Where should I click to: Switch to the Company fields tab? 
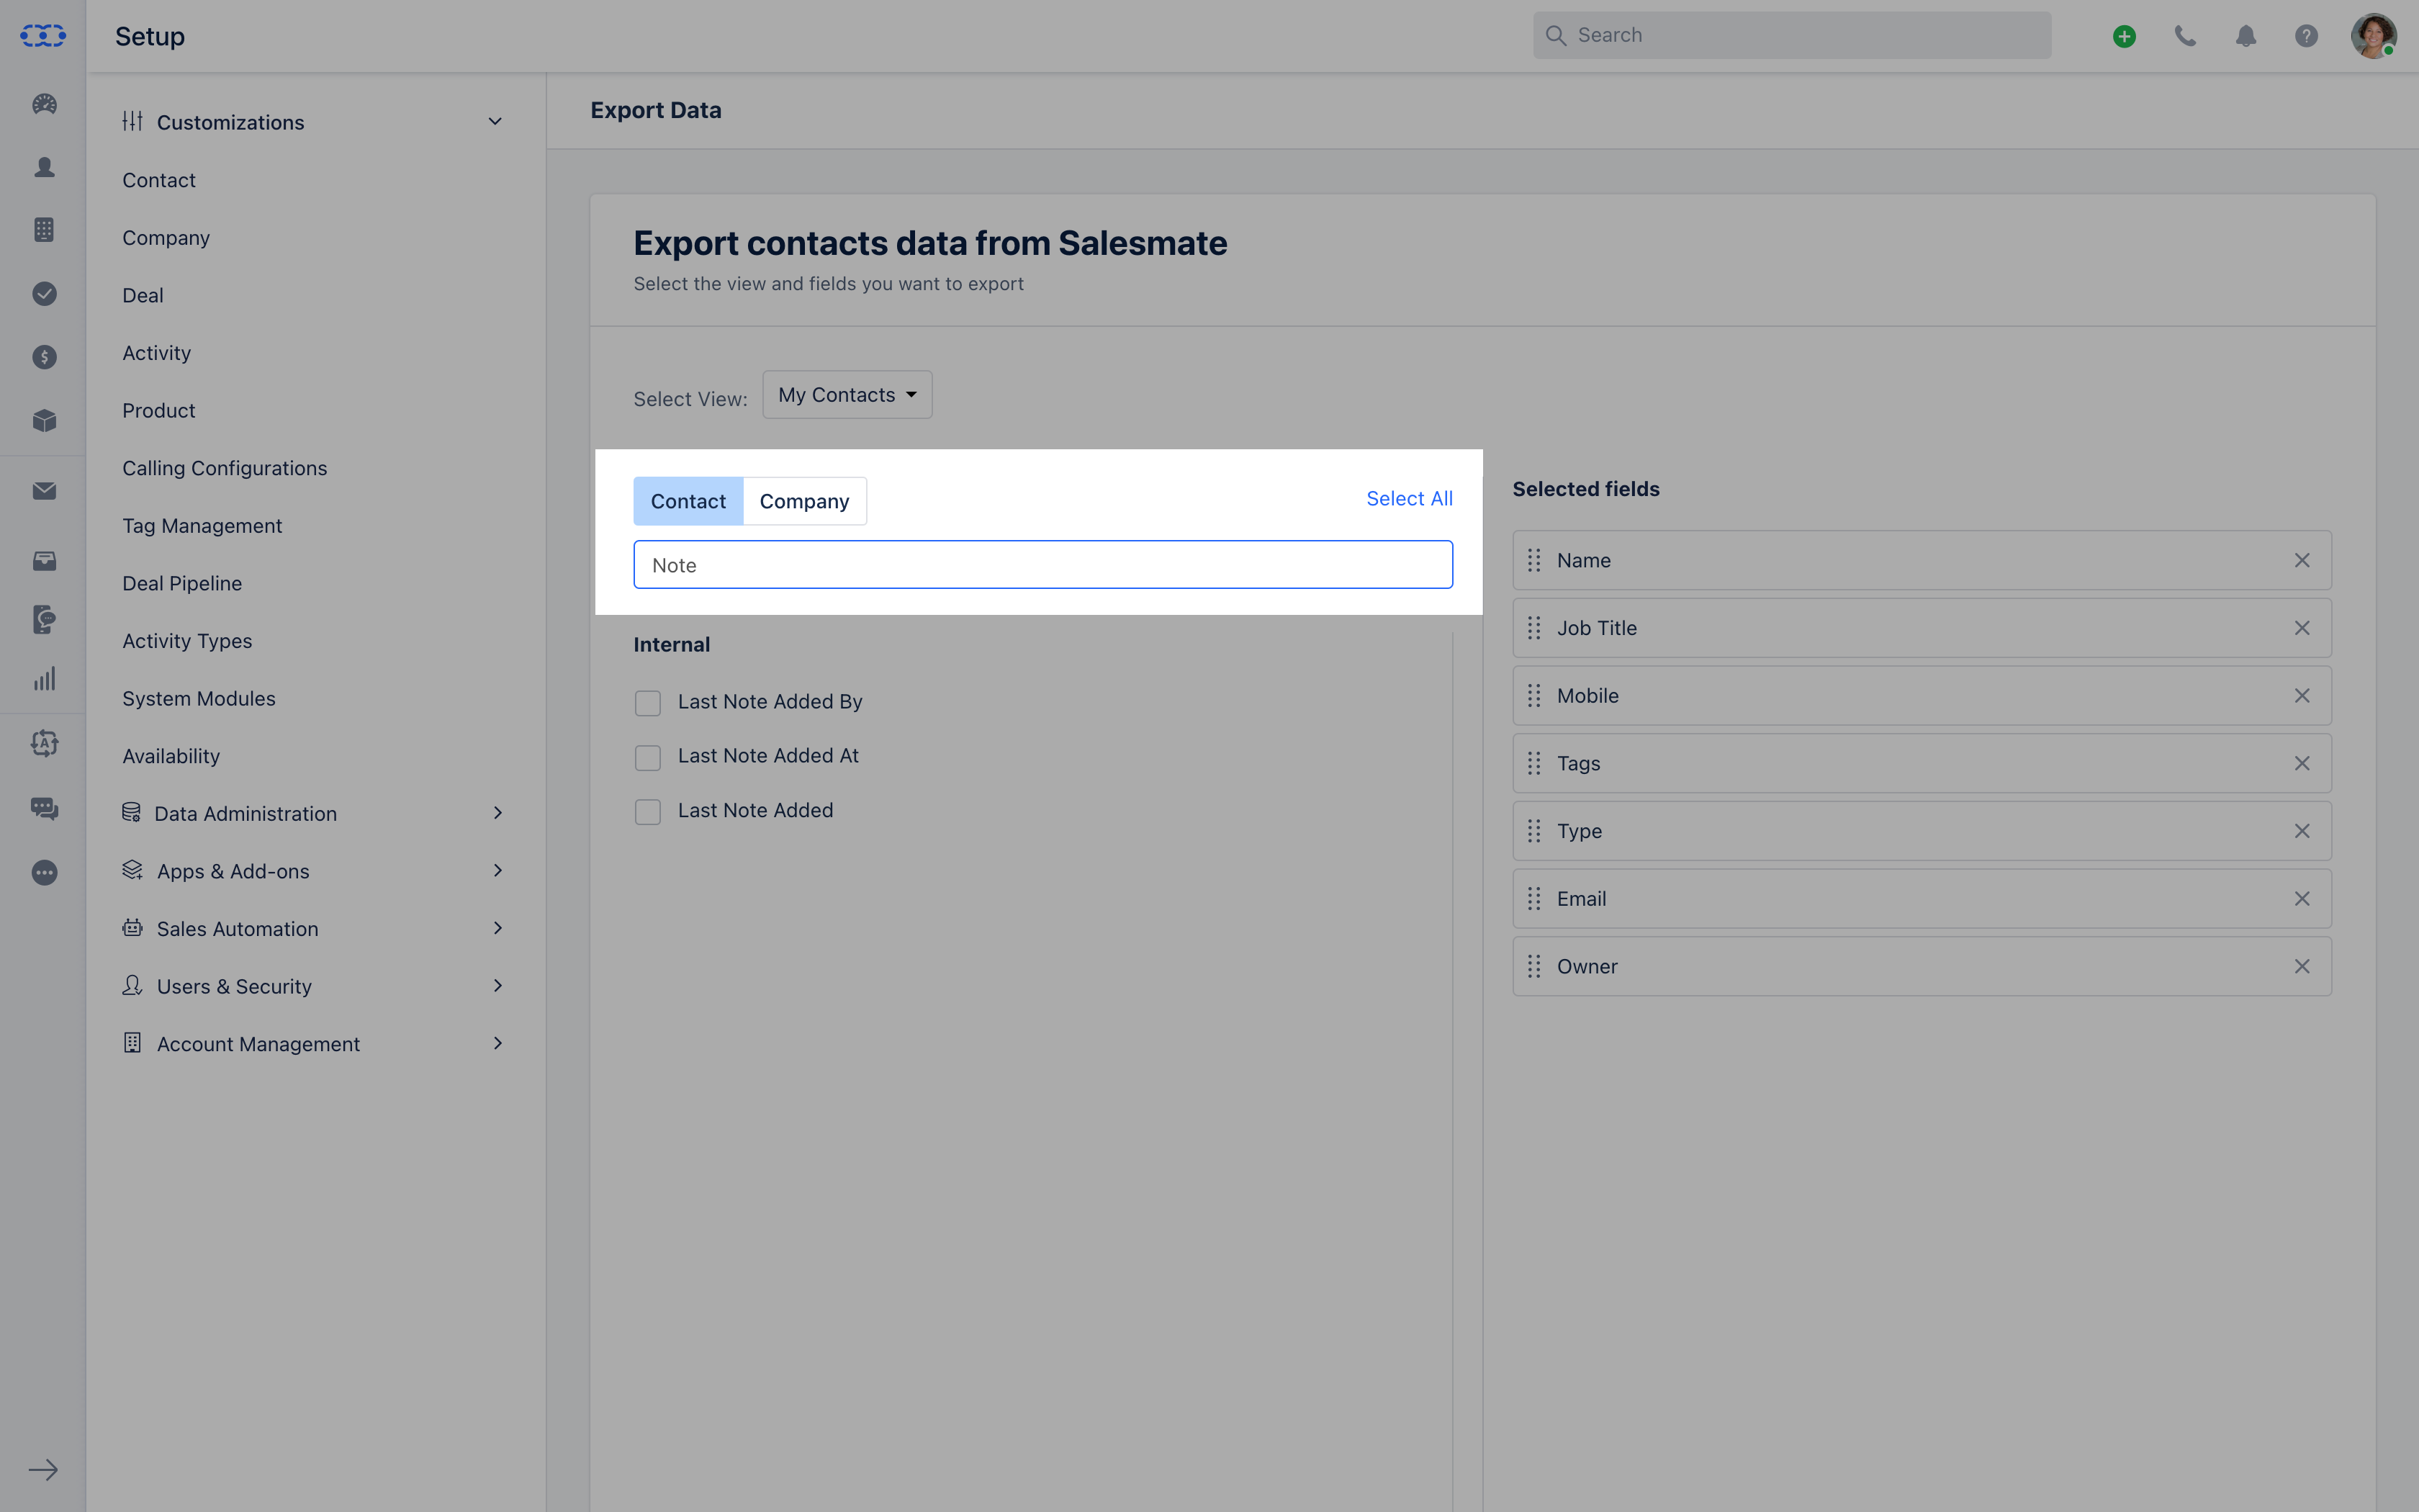coord(805,501)
